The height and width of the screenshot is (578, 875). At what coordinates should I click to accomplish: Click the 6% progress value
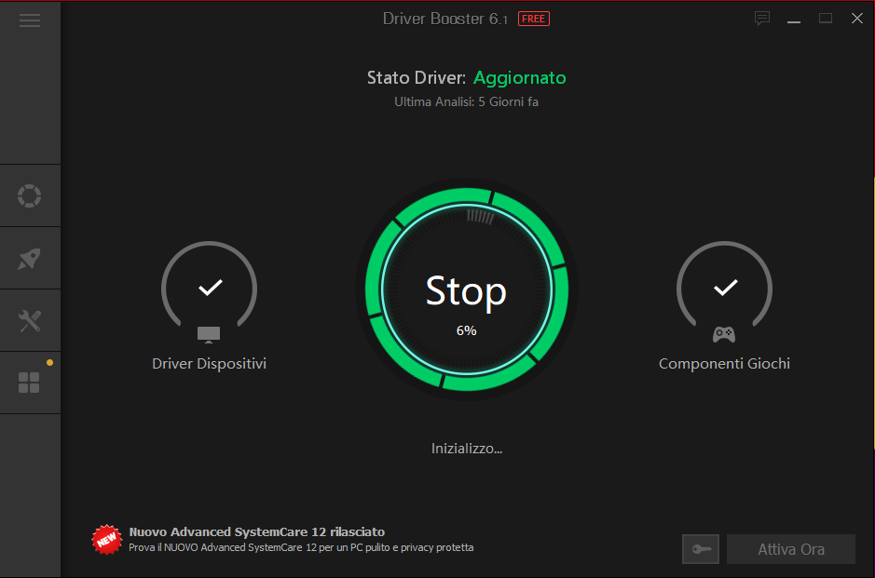[467, 330]
